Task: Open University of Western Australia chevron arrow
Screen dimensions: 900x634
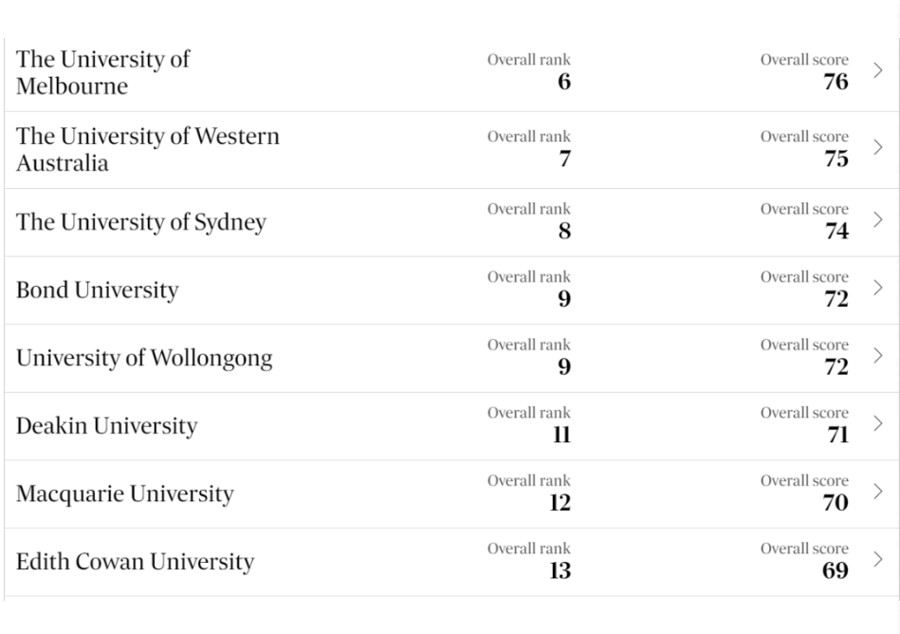Action: pos(877,148)
